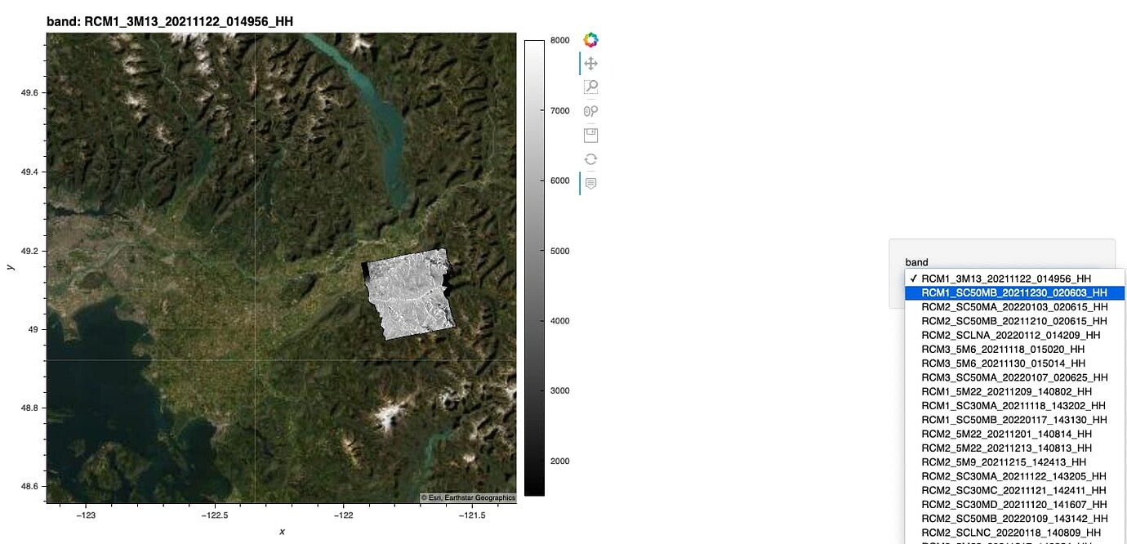
Task: Select RCM2_5M9_20211215_142413_HH entry
Action: tap(1014, 462)
